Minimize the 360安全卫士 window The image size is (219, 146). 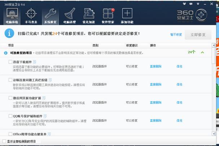205,4
